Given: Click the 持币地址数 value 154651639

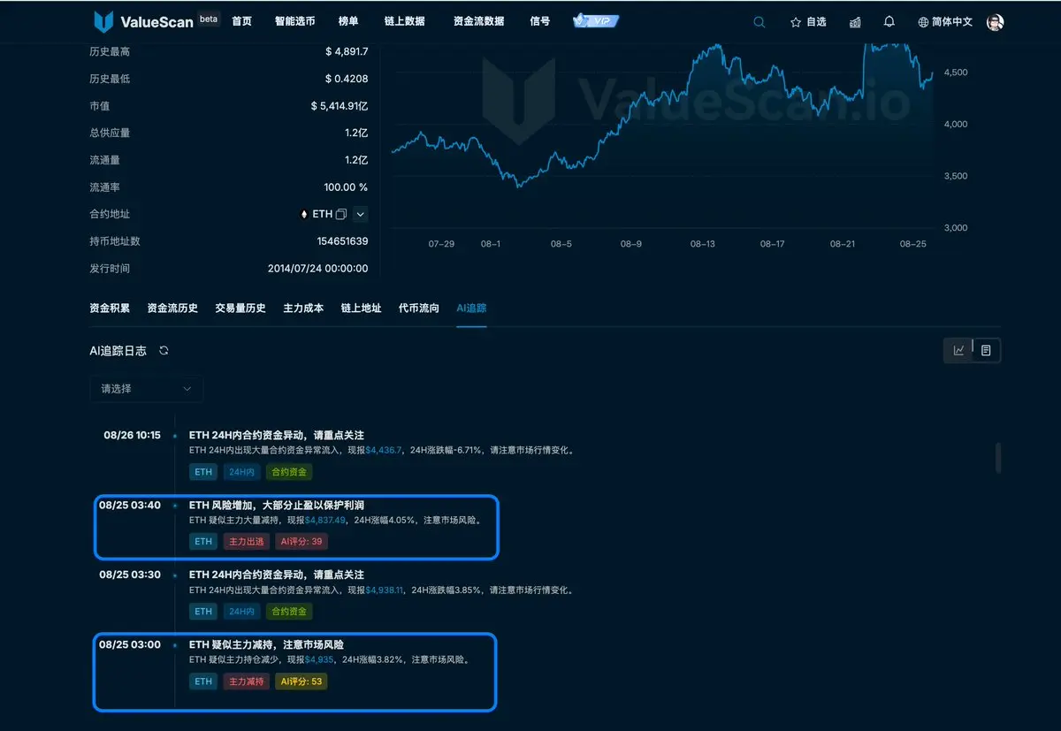Looking at the screenshot, I should [342, 241].
